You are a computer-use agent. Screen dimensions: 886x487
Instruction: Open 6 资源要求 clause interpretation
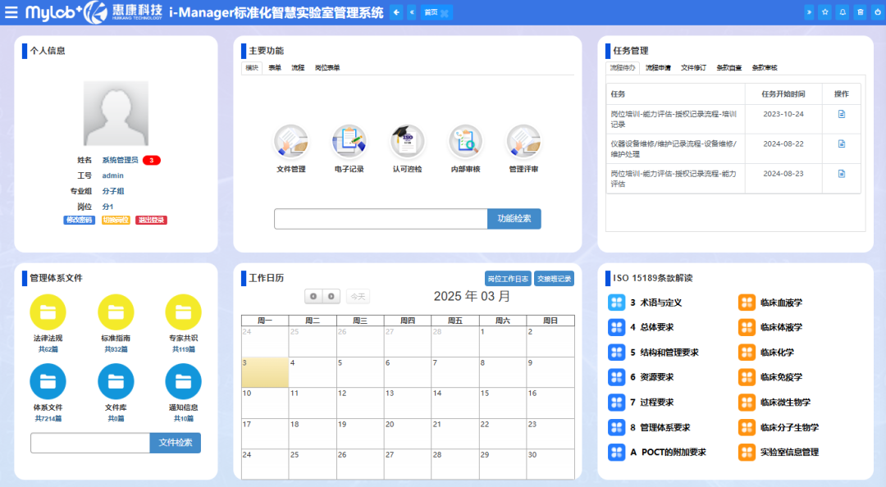click(616, 377)
